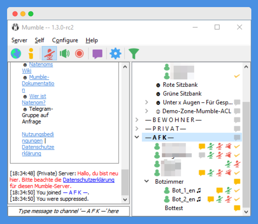The height and width of the screenshot is (224, 258).
Task: Click the scroll down arrow of the chat log
Action: click(x=125, y=200)
